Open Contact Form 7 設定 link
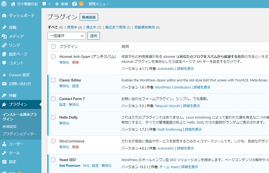The height and width of the screenshot is (173, 269). [x=63, y=104]
